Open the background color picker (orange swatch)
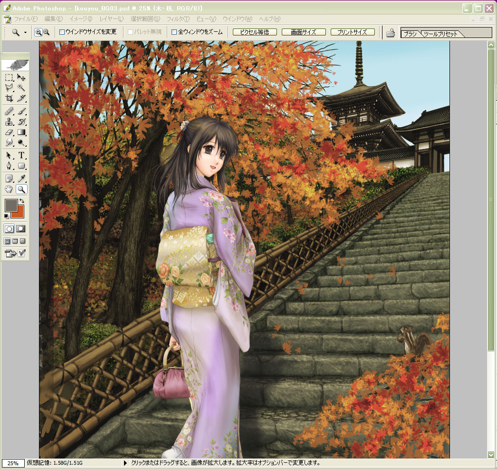Screen dimensions: 497x469 [x=20, y=214]
